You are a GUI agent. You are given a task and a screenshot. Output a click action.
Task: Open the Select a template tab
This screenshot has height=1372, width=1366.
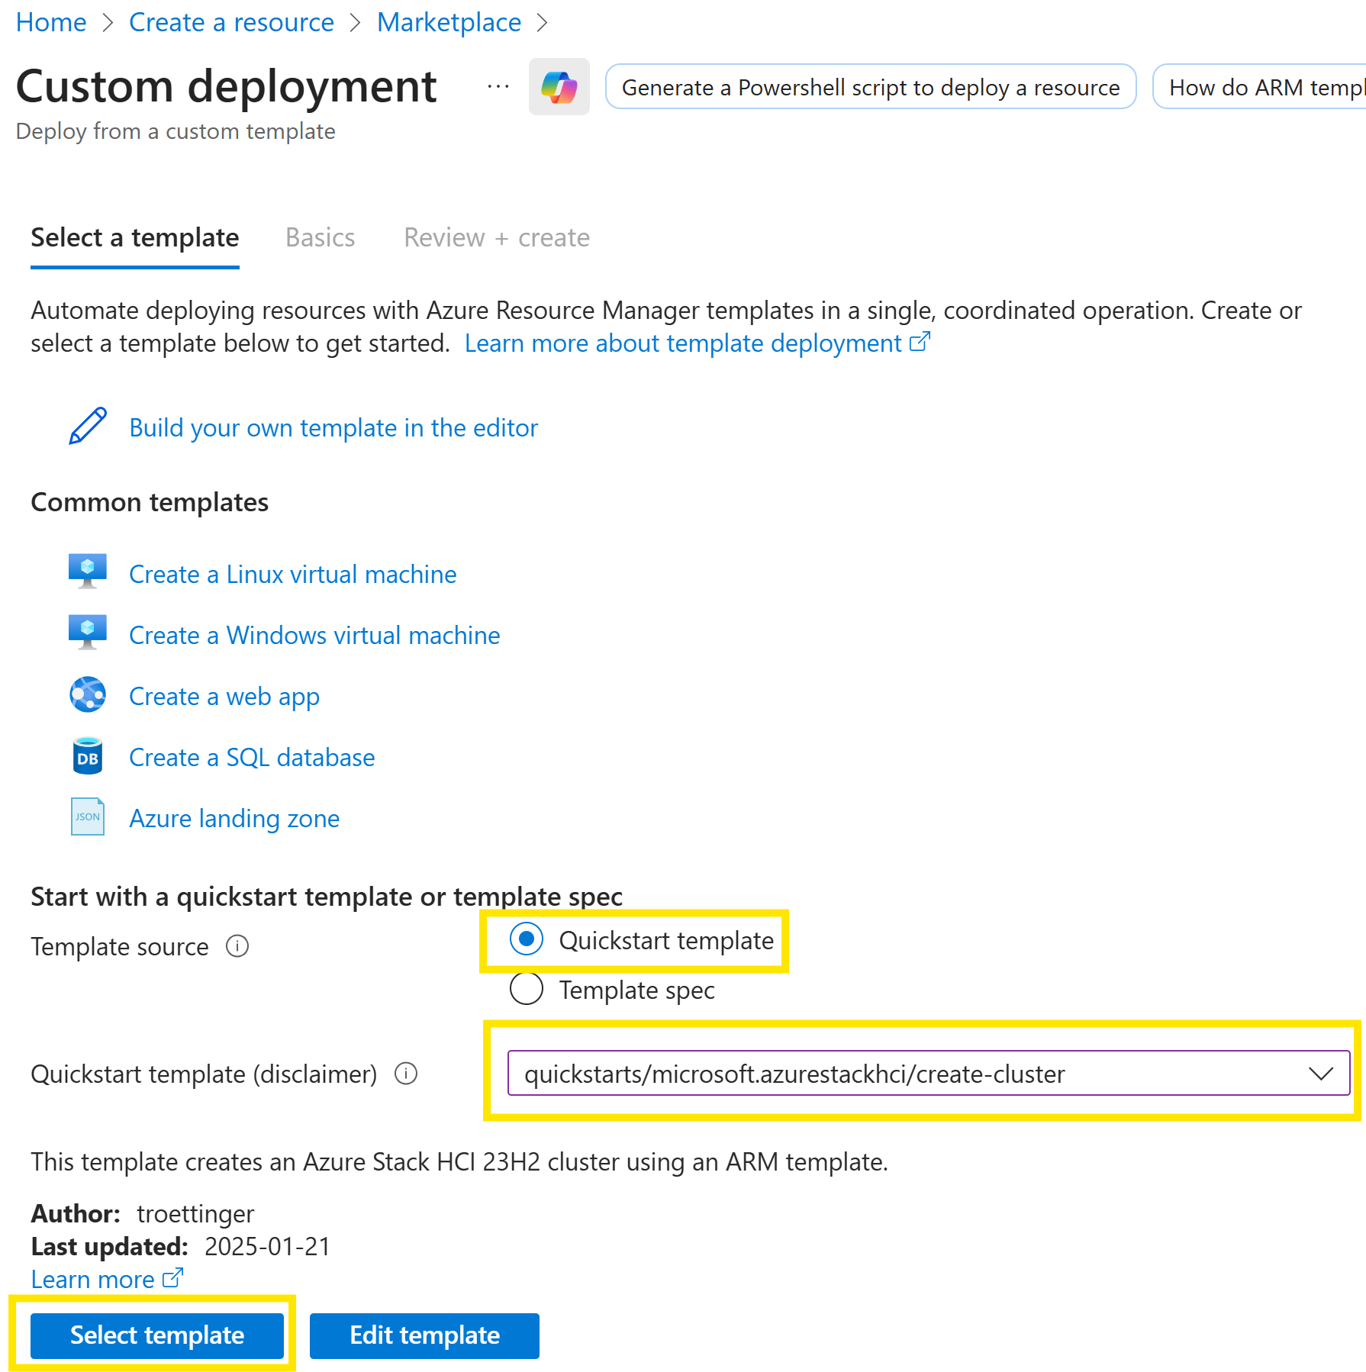tap(135, 238)
